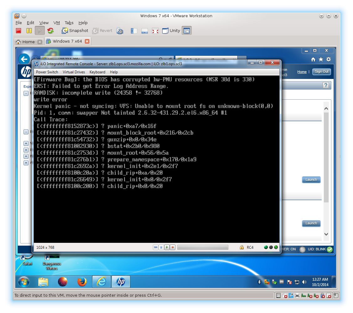Open the VMware Edit menu

[30, 23]
